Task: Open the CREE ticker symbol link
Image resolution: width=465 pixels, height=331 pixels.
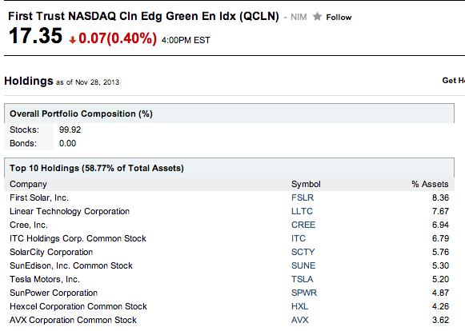Action: tap(303, 225)
